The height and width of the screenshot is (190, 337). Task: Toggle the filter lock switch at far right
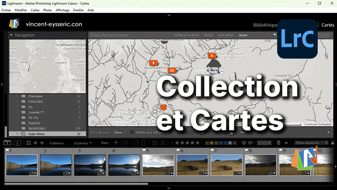pos(333,143)
